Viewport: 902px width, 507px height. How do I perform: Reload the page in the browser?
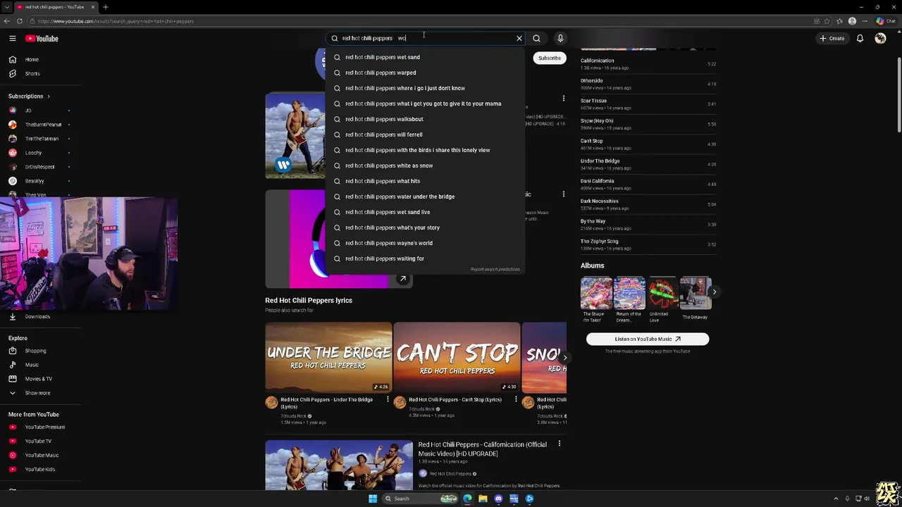tap(19, 21)
